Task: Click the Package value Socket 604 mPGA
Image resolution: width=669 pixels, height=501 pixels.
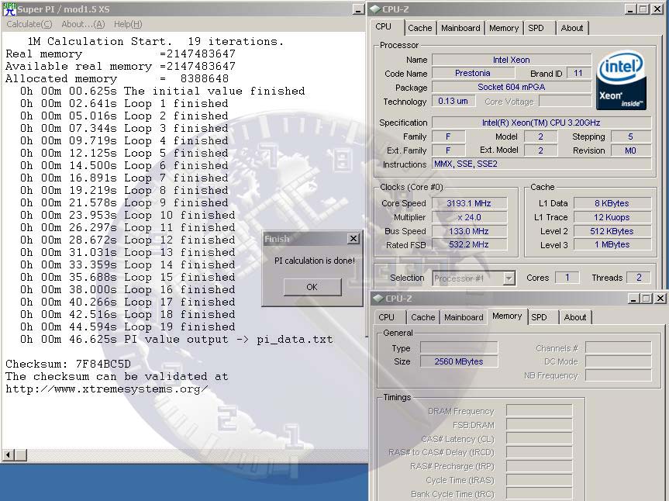Action: click(x=512, y=87)
